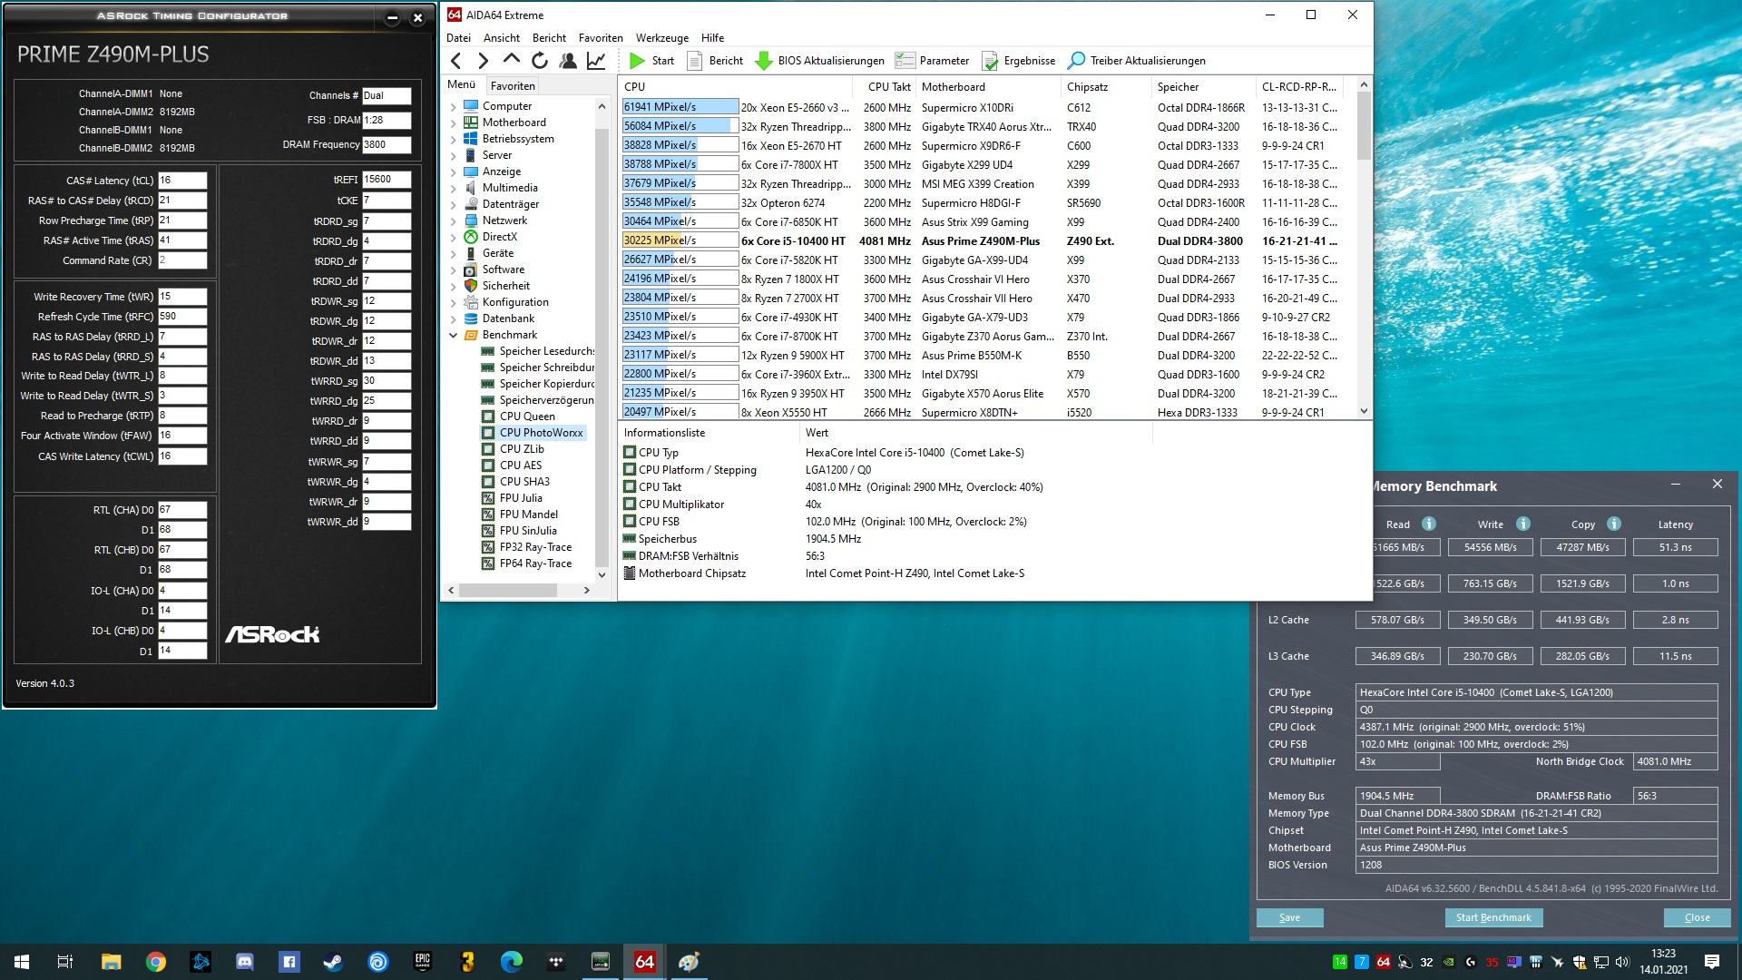Show Ergebnisse results

point(1018,61)
